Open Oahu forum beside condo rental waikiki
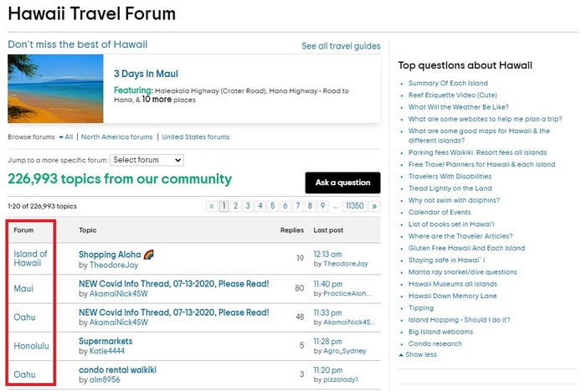The image size is (586, 392). [24, 374]
